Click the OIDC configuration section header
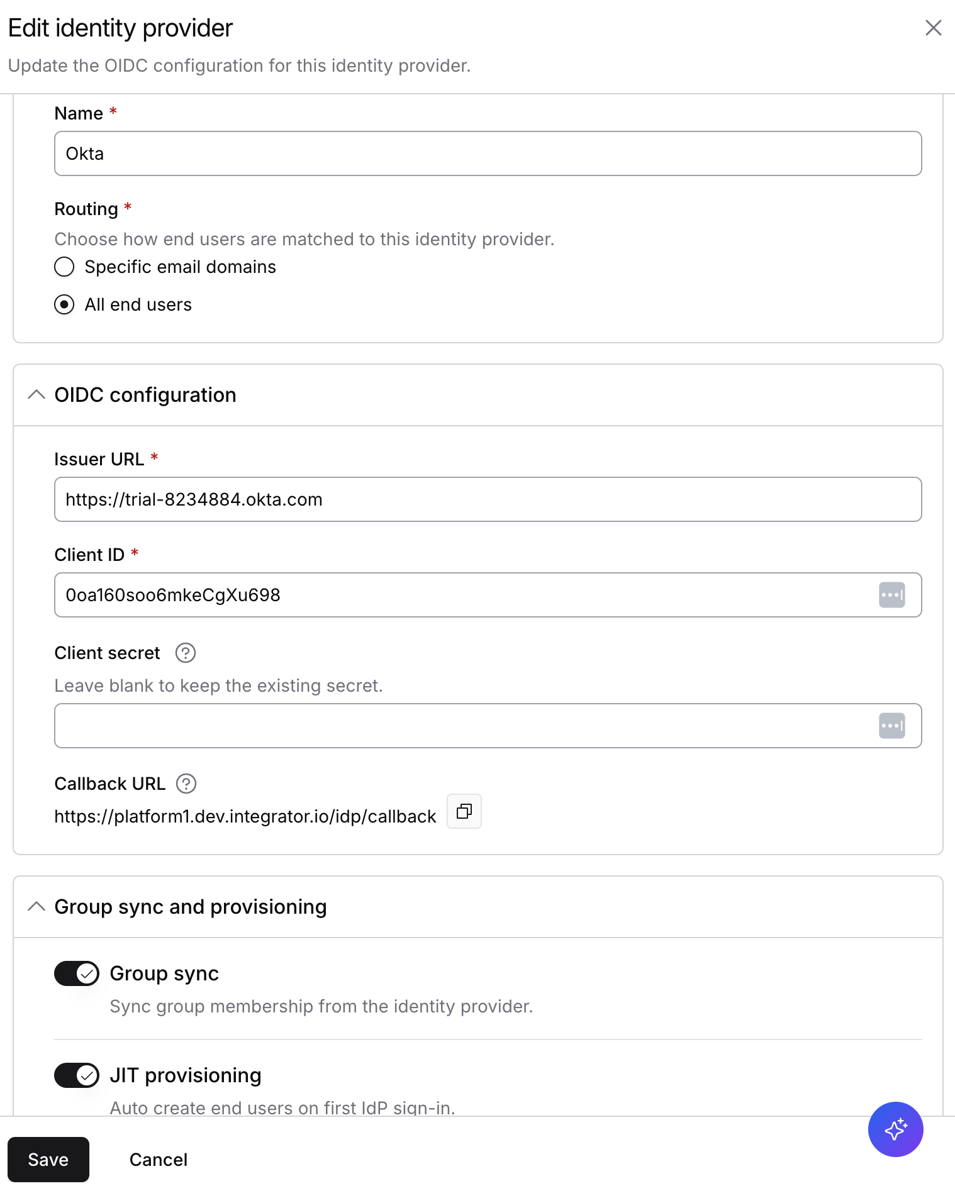This screenshot has width=955, height=1186. 478,395
